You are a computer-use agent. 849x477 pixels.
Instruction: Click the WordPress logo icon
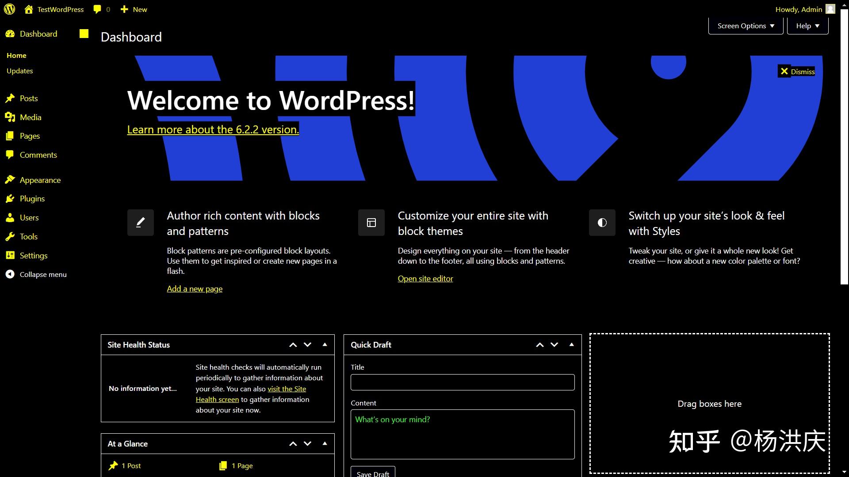click(9, 9)
